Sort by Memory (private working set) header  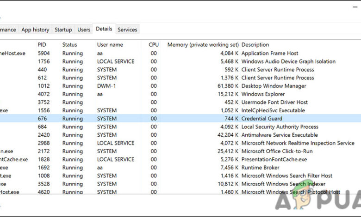point(203,45)
